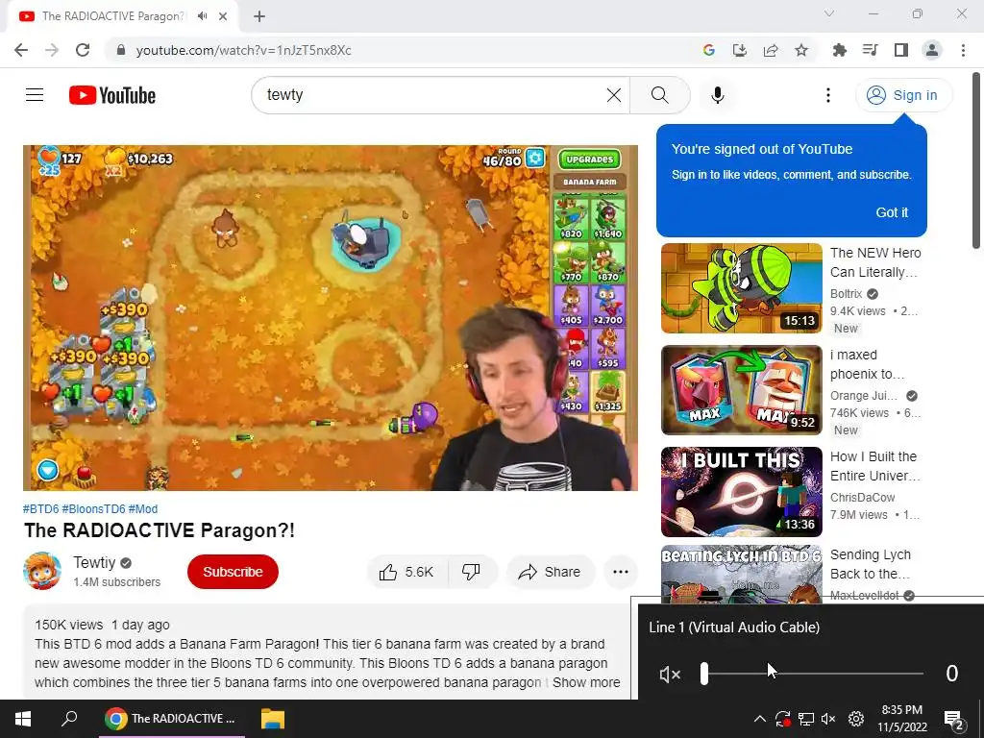This screenshot has width=984, height=738.
Task: Open Chrome media controls icon
Action: (x=871, y=50)
